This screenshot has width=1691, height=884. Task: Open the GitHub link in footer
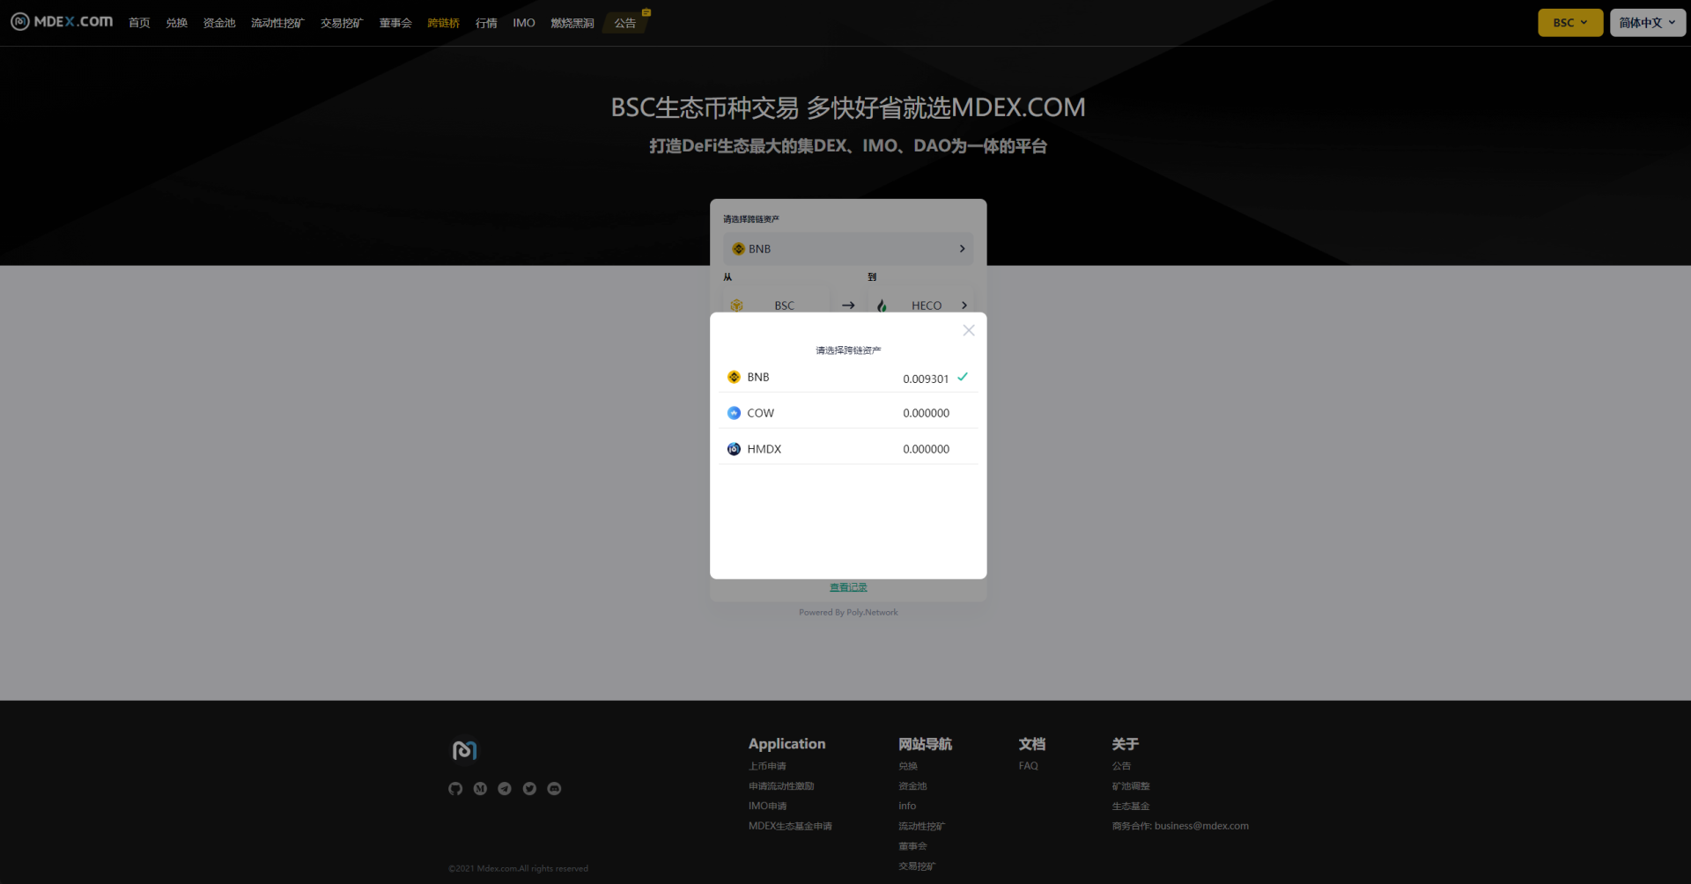coord(455,789)
